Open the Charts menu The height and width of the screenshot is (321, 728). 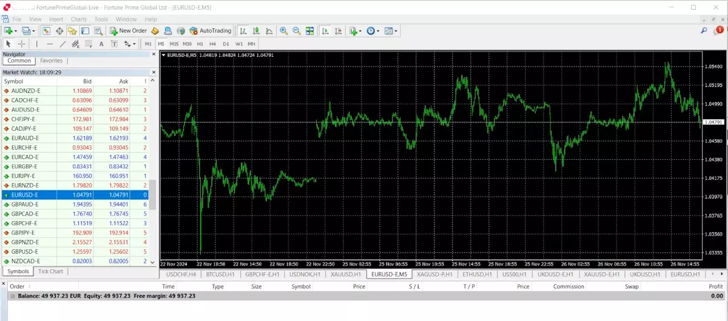[79, 19]
